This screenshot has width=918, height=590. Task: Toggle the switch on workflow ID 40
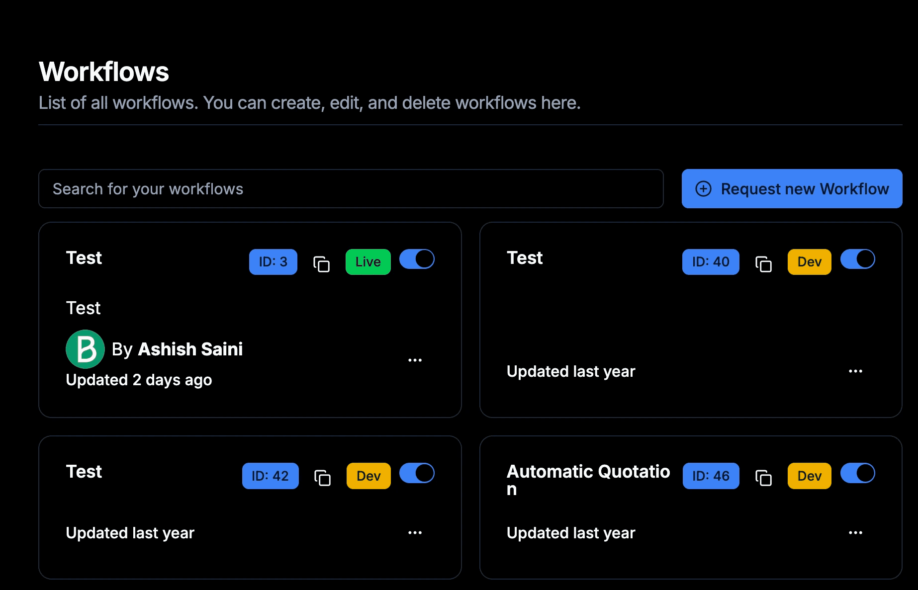point(857,259)
